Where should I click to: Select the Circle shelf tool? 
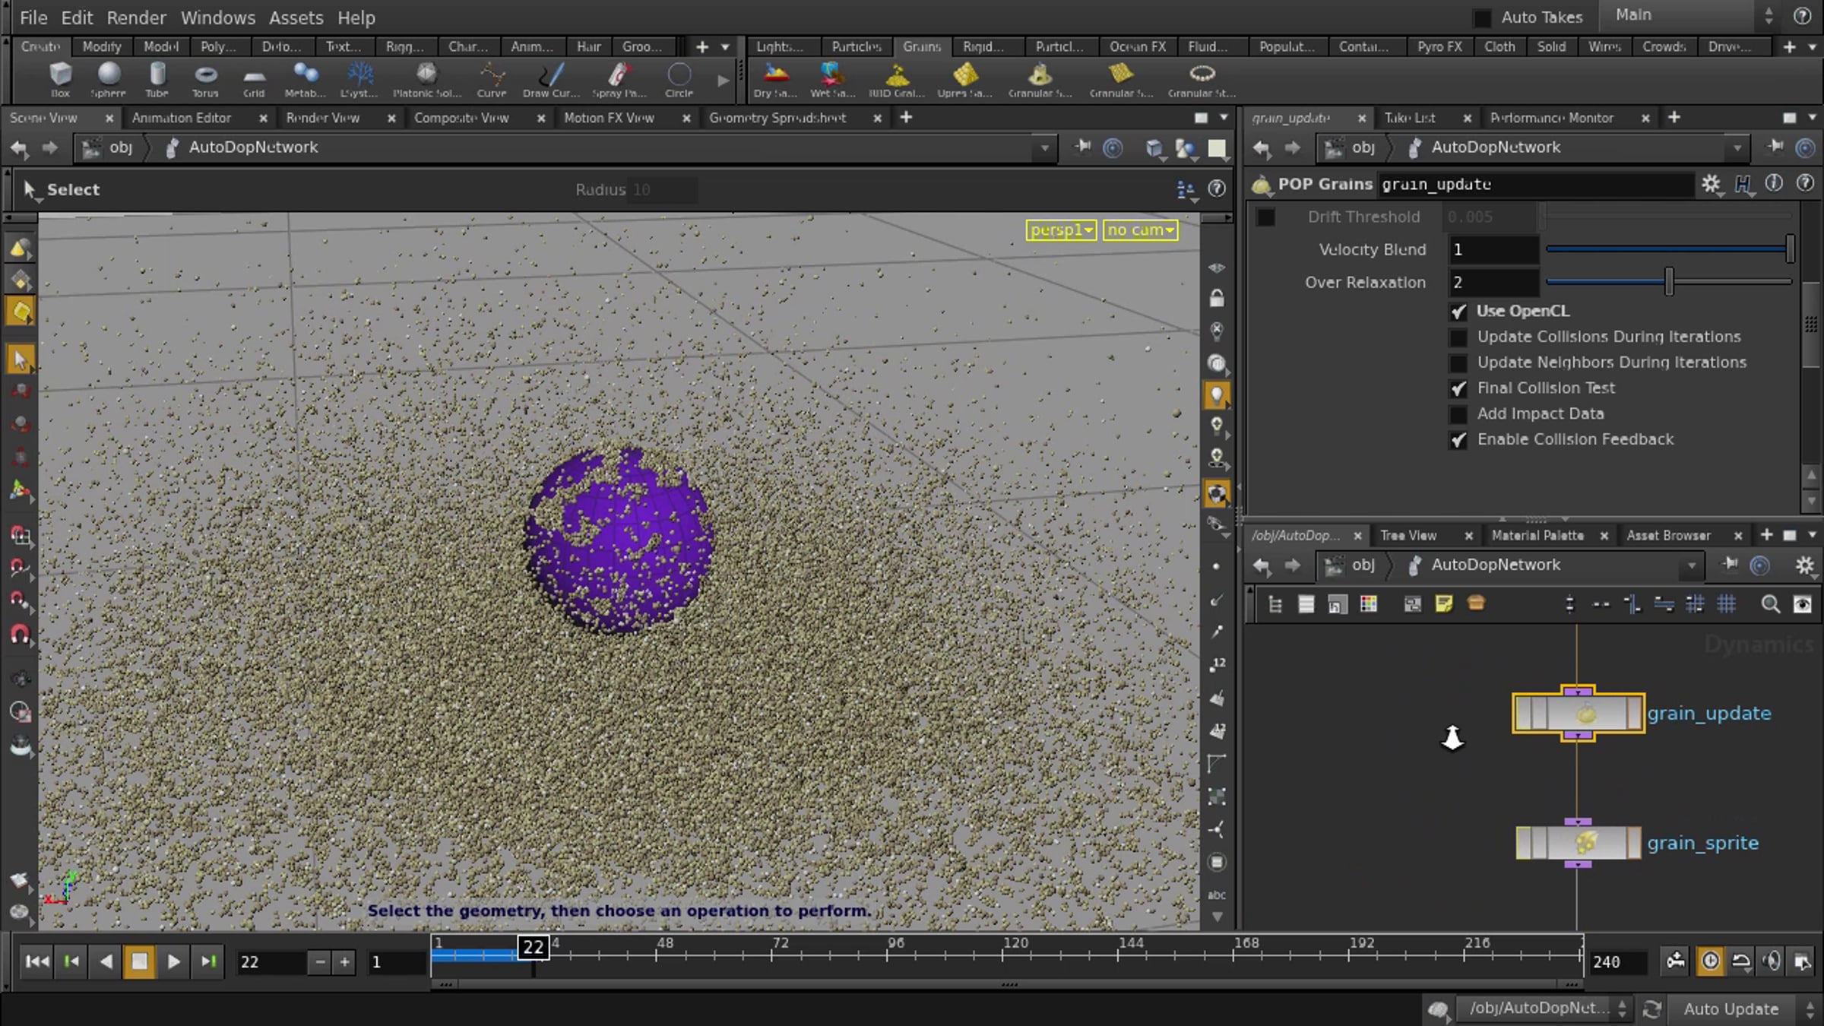679,80
